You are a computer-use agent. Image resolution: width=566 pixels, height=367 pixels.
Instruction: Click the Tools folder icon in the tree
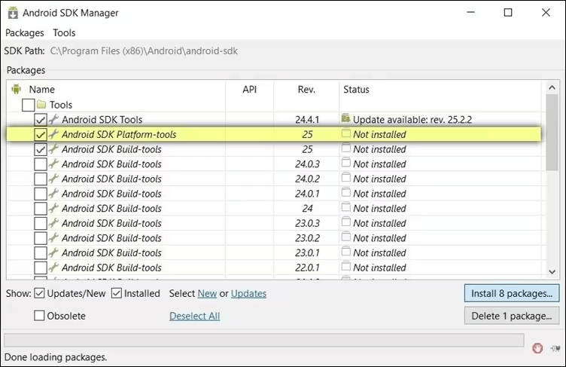tap(41, 105)
